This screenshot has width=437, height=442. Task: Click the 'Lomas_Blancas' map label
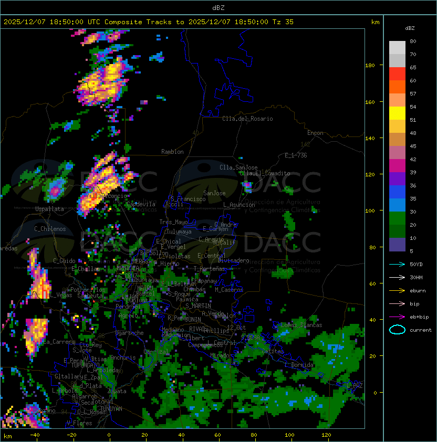301,325
